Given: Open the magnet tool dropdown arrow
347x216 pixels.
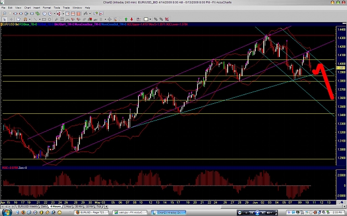Looking at the screenshot, I should (29, 19).
